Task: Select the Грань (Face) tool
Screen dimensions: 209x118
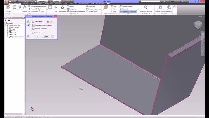Action: pyautogui.click(x=14, y=8)
